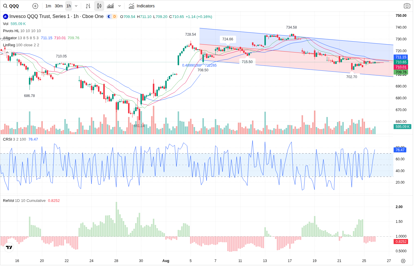
Task: Click the 686.78 pivot low label
Action: [29, 96]
